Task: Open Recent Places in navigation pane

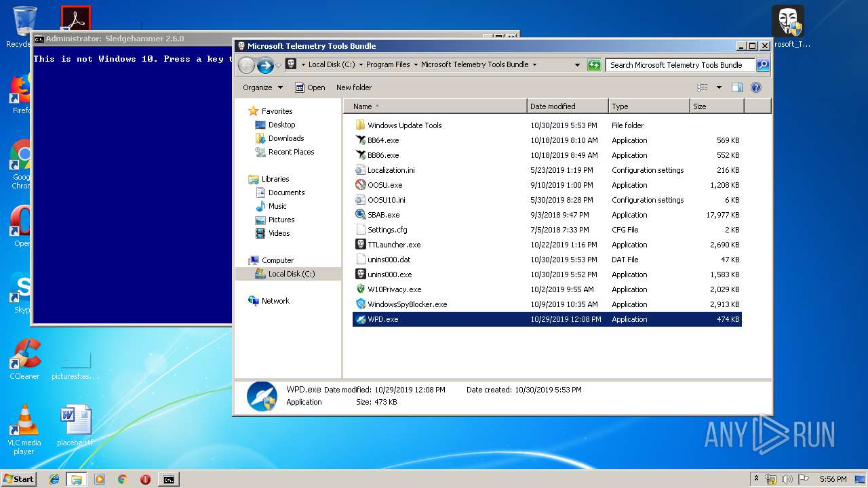Action: click(291, 152)
